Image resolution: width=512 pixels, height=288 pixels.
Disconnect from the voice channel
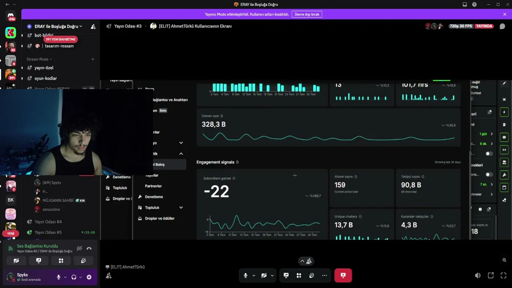click(89, 248)
